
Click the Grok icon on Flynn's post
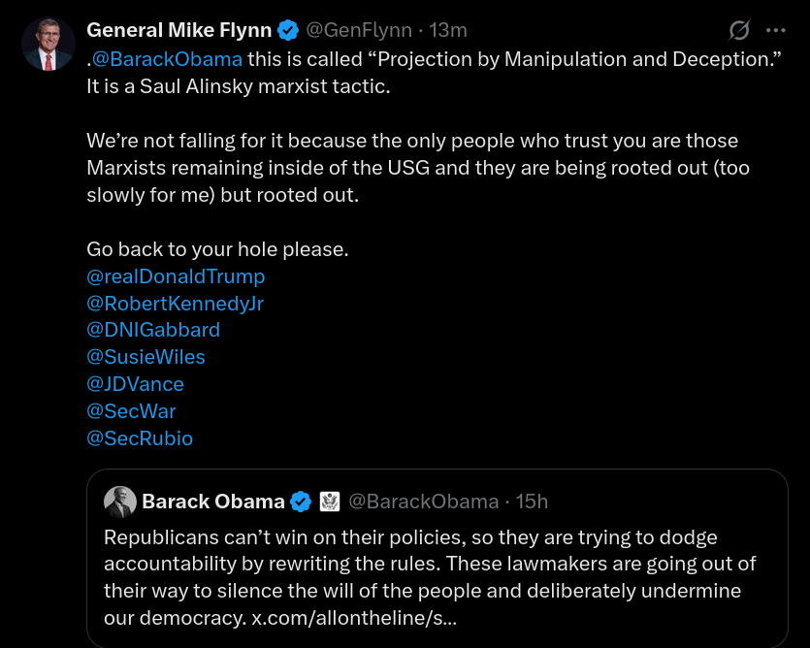741,30
